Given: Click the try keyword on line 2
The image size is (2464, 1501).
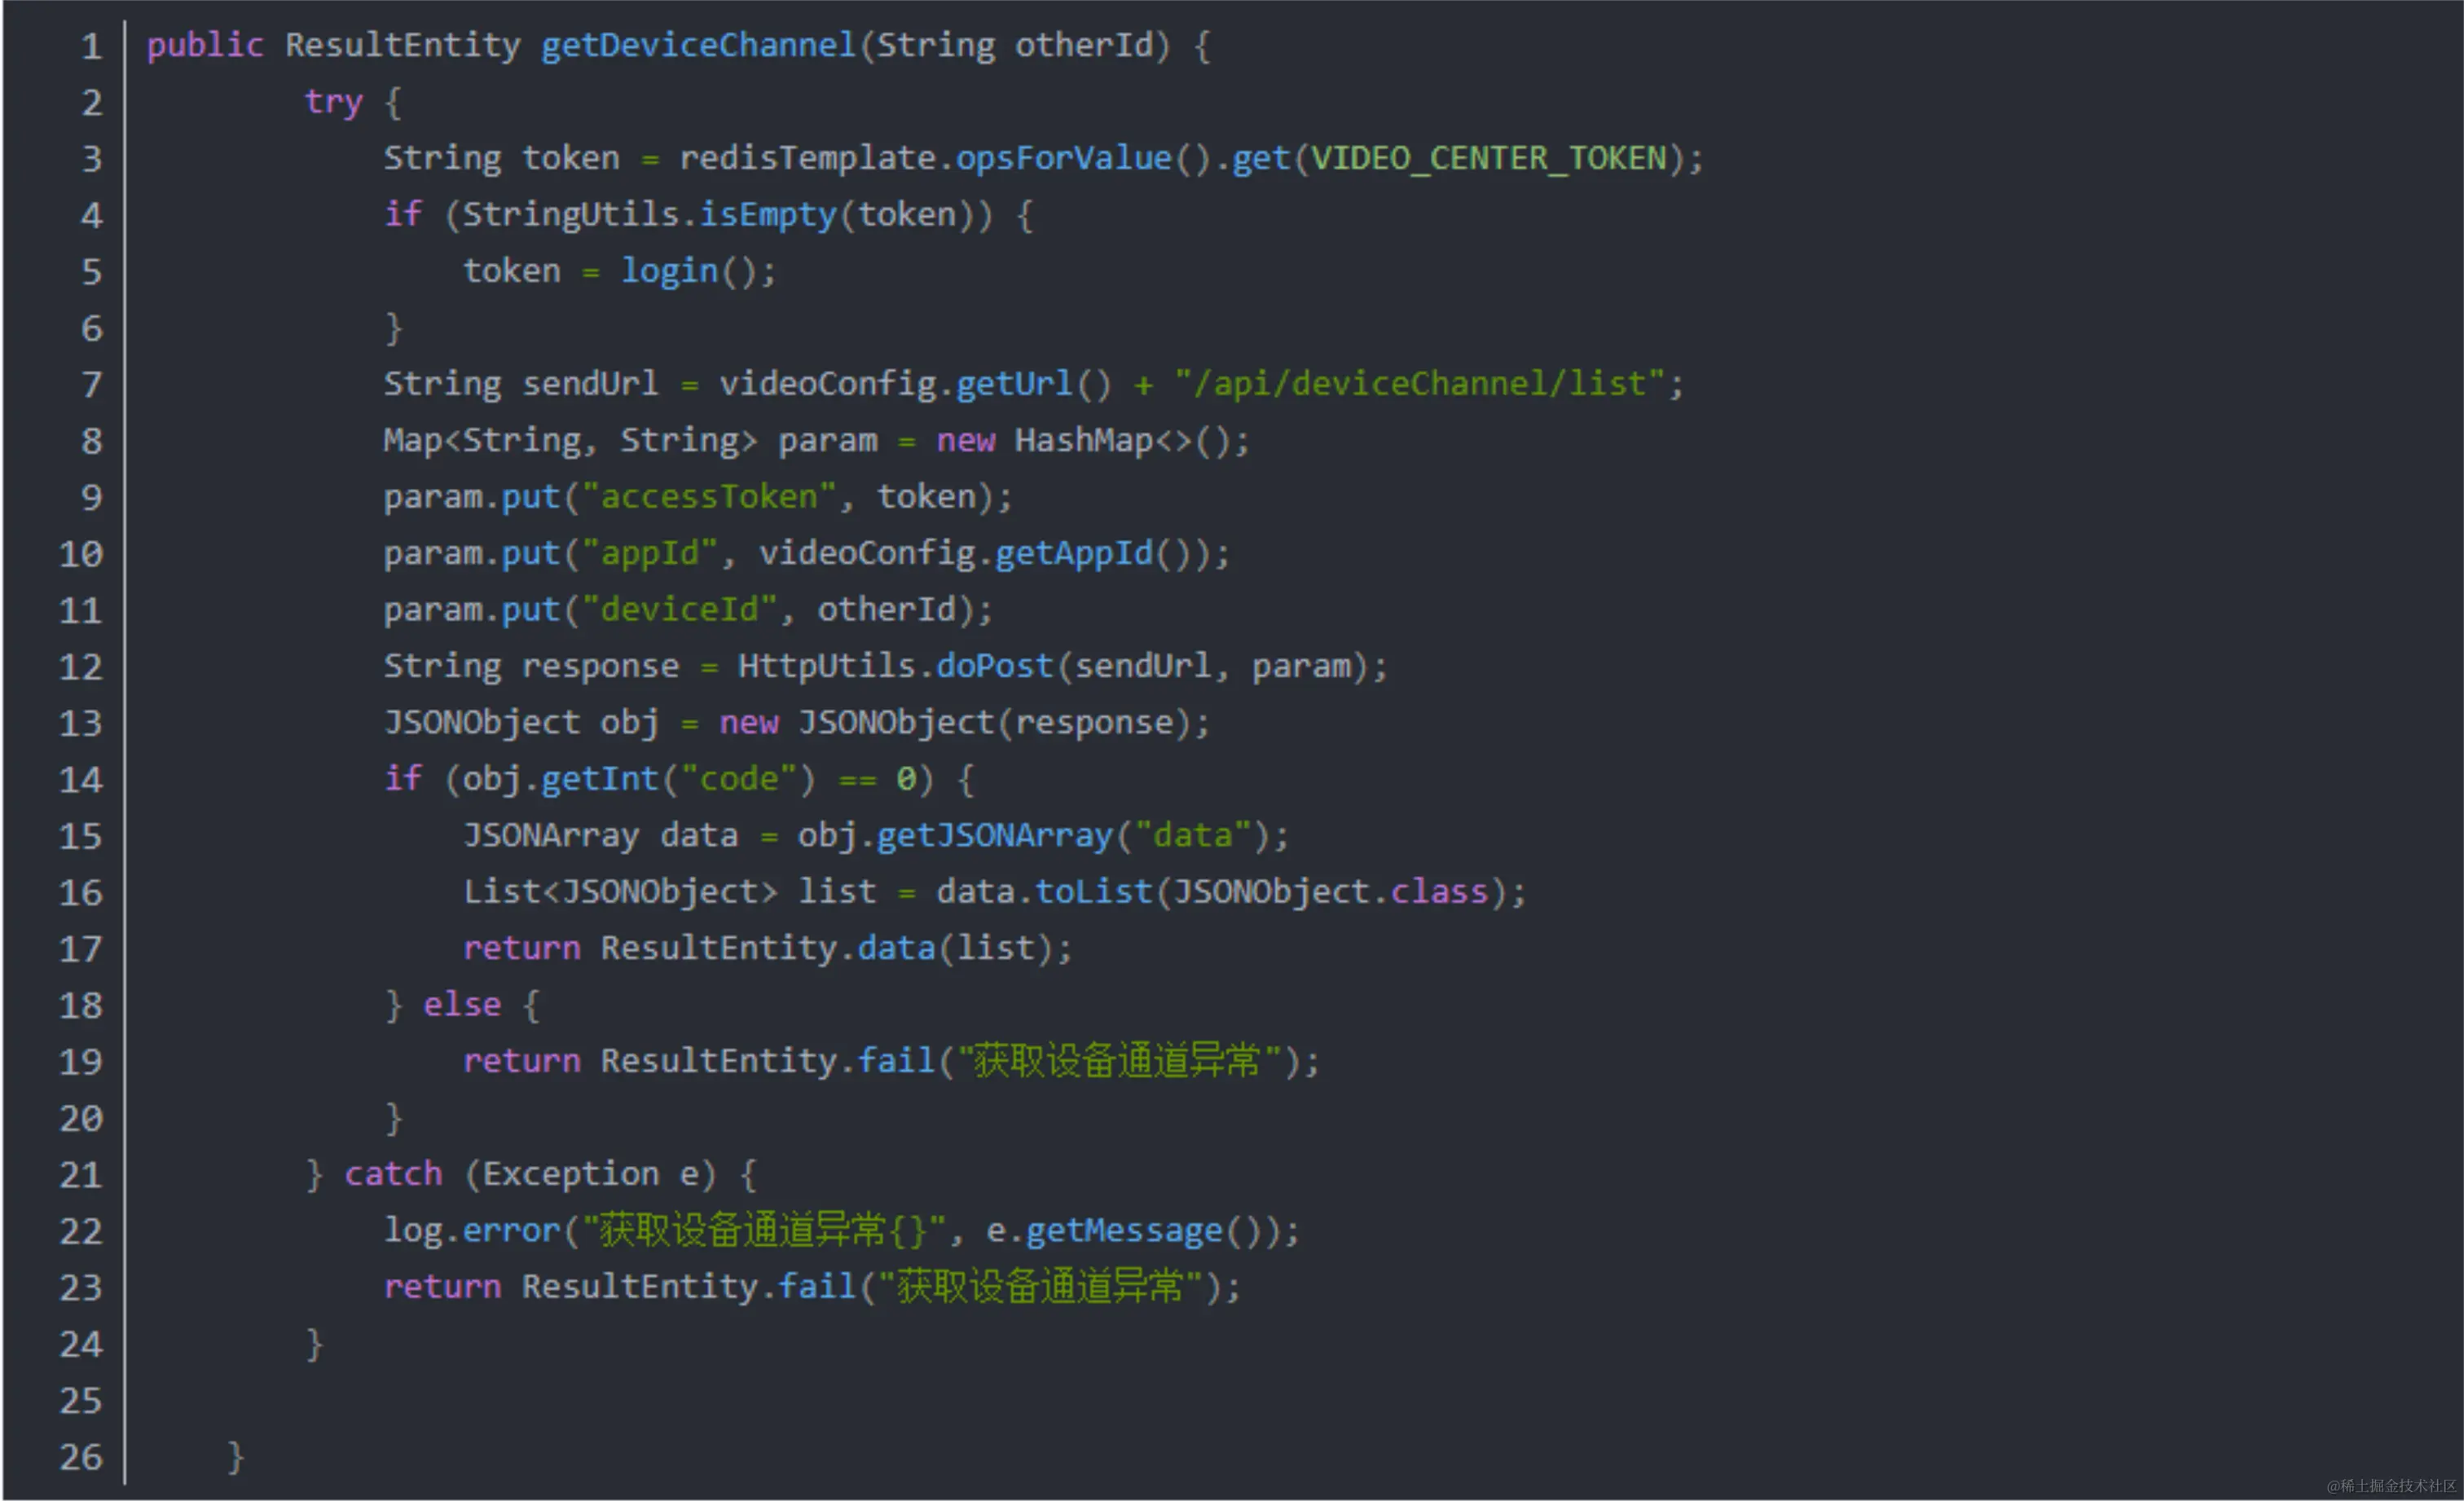Looking at the screenshot, I should pos(333,102).
